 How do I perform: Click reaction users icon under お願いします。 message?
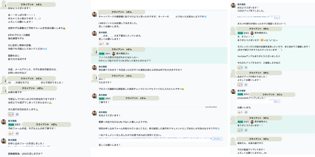point(246,112)
